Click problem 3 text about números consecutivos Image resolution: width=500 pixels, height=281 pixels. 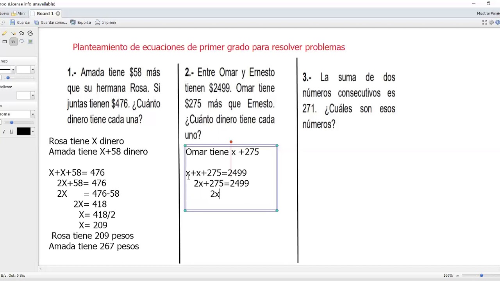[x=349, y=101]
